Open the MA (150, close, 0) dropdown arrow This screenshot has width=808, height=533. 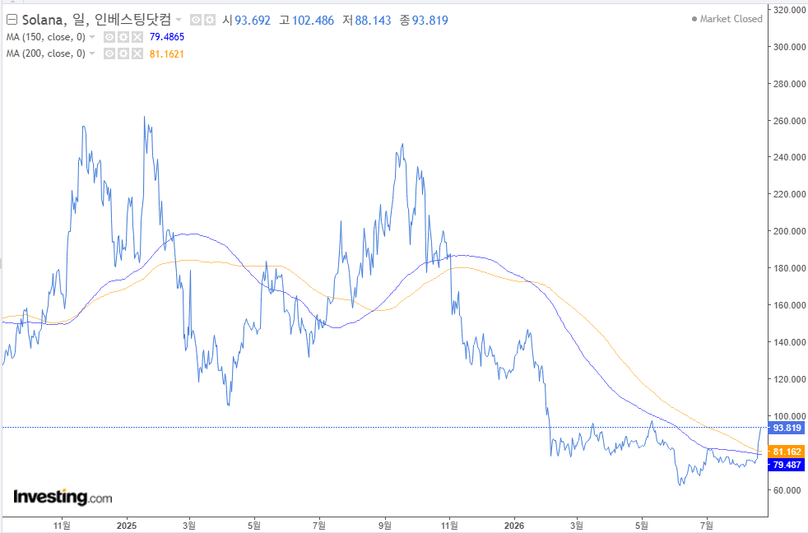pos(92,37)
